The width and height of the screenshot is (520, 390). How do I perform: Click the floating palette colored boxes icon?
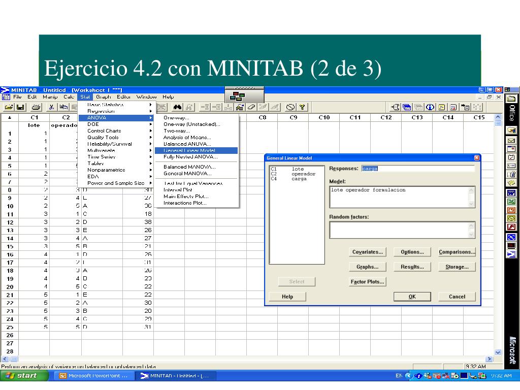(237, 96)
